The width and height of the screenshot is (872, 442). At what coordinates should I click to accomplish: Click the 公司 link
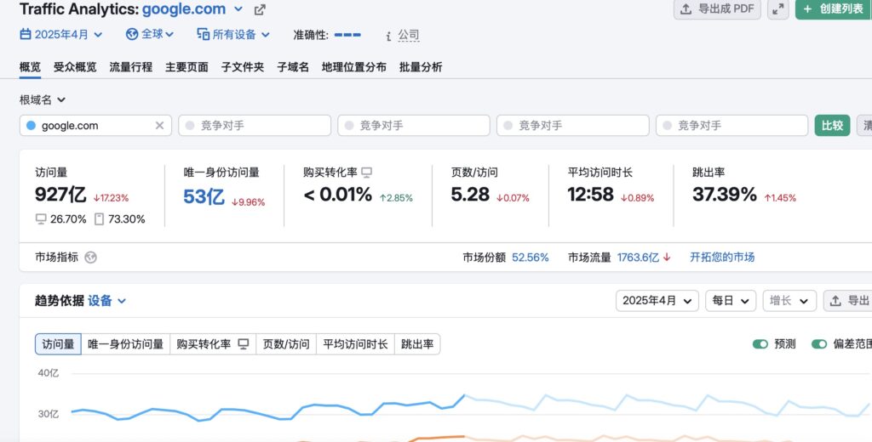[408, 35]
